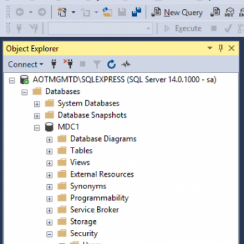Viewport: 244px width, 244px height.
Task: Select the External Resources folder
Action: pos(102,174)
